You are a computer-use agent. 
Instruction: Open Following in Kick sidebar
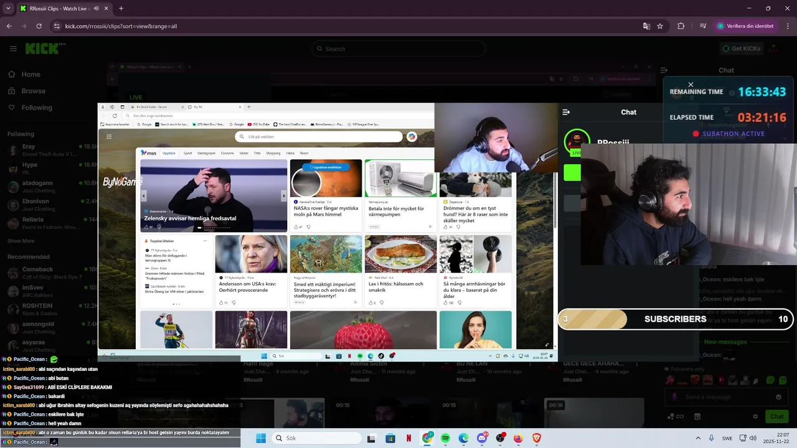30,108
